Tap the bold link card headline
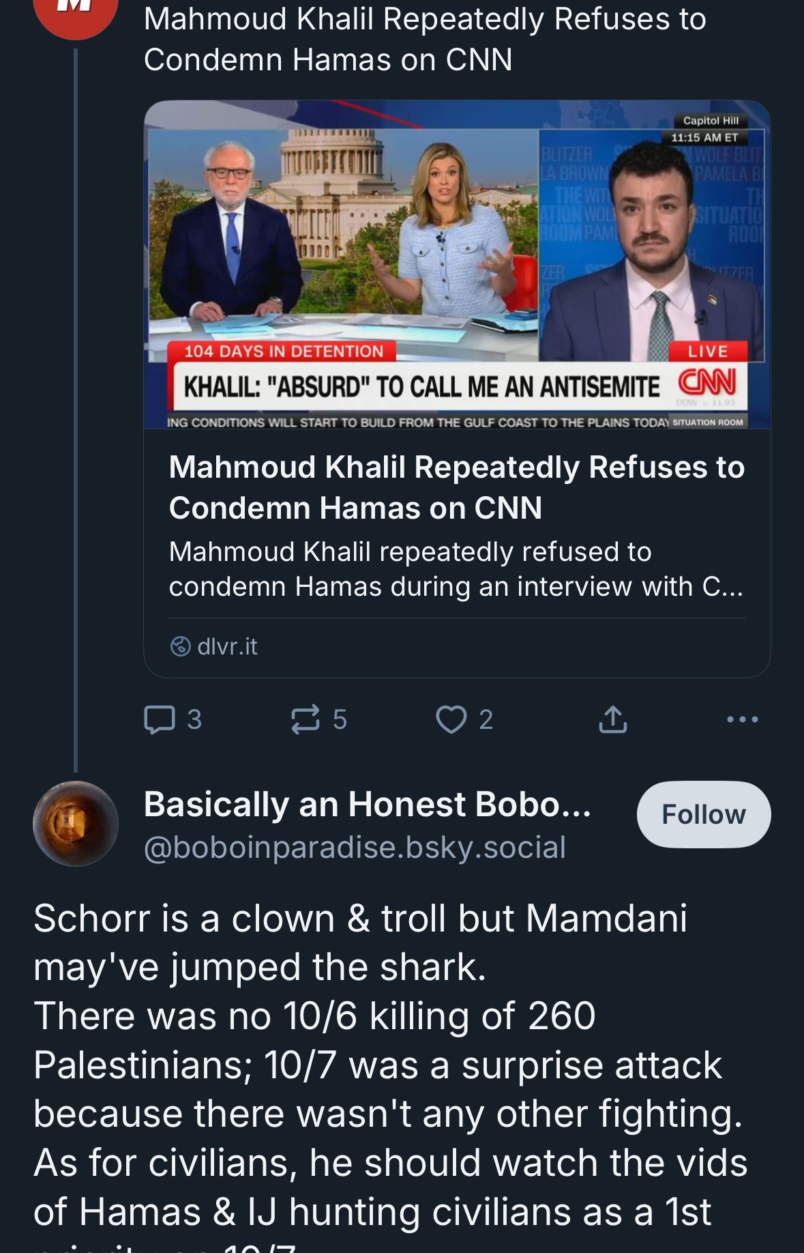Viewport: 804px width, 1253px height. 456,487
